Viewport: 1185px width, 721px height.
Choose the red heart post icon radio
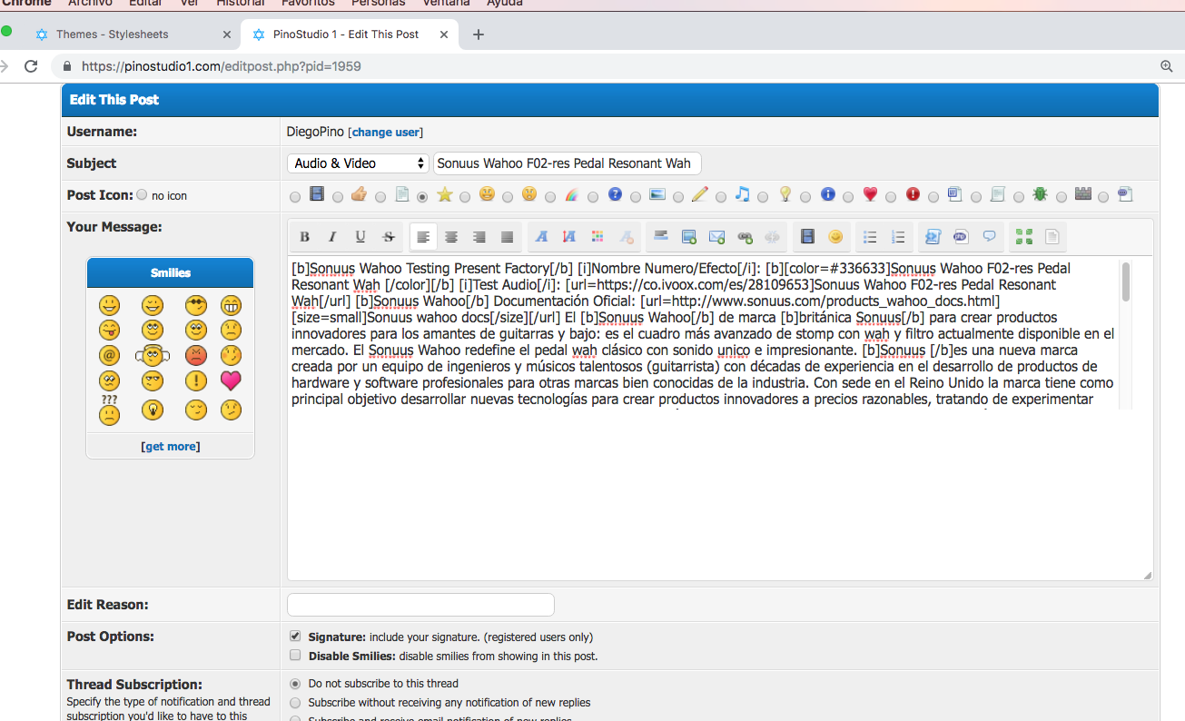848,196
